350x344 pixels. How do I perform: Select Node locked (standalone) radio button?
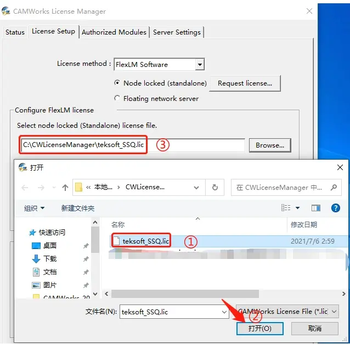tap(117, 83)
